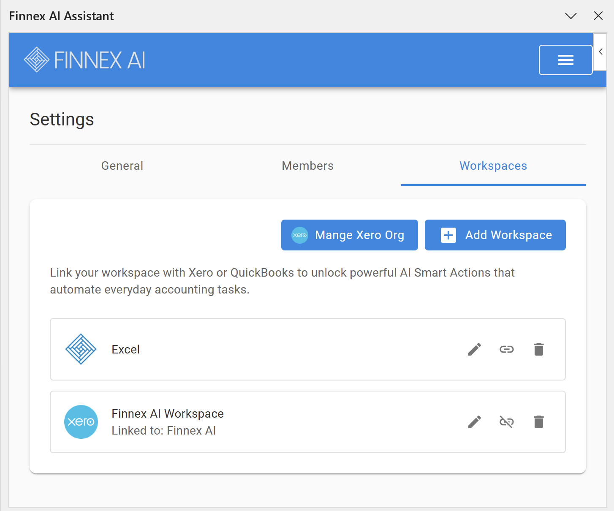Click the Finnex diamond icon beside Excel
The height and width of the screenshot is (511, 614).
tap(81, 349)
